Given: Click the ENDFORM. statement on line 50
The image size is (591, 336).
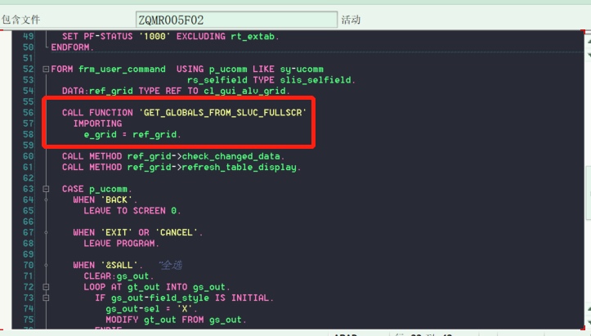Looking at the screenshot, I should tap(72, 47).
